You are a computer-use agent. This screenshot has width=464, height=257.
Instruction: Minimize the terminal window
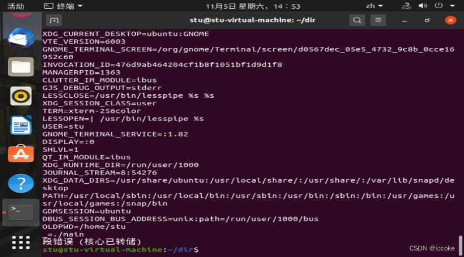tap(404, 20)
